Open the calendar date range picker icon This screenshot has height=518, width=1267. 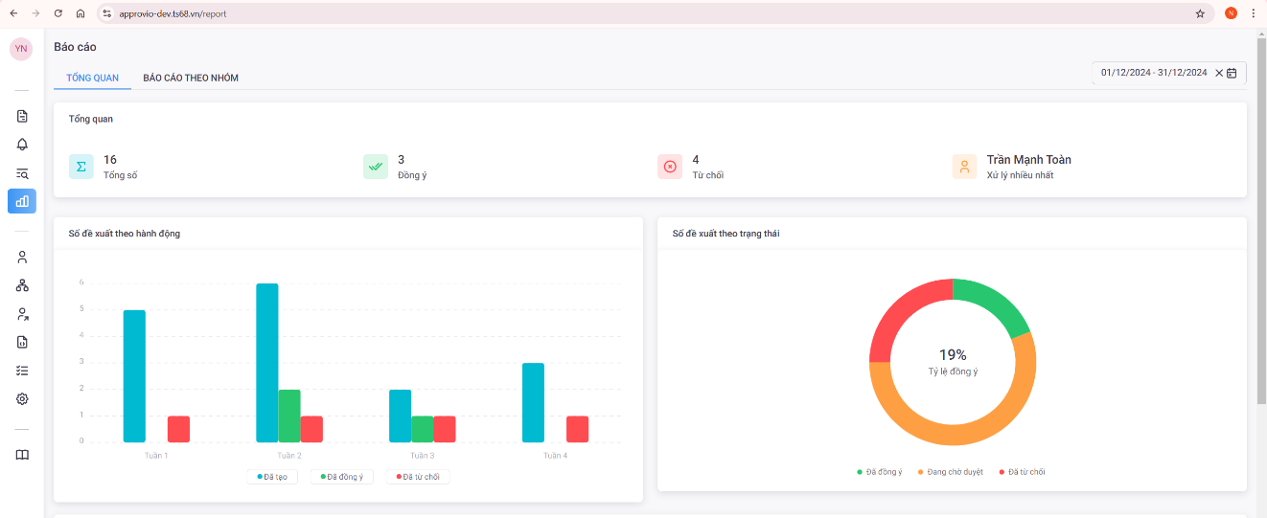1232,73
